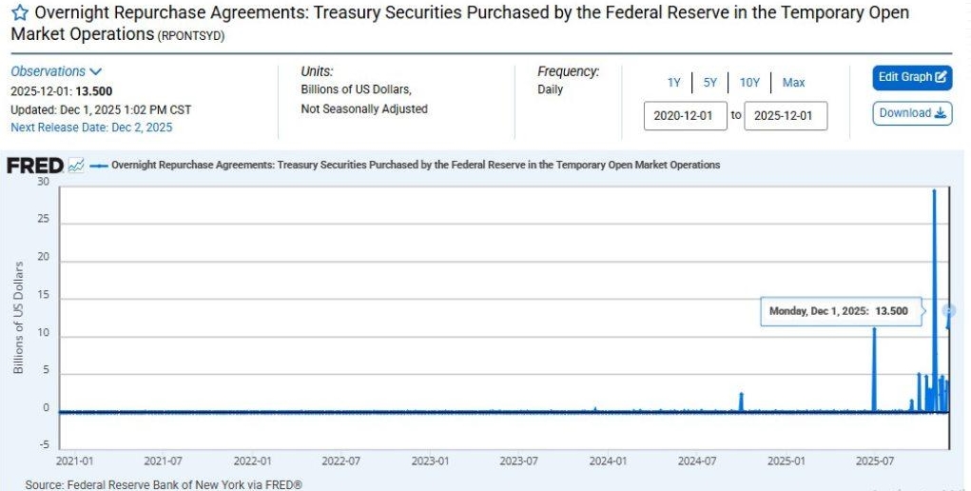Switch to the 10Y time range
Screen dimensions: 971x491
pos(749,83)
